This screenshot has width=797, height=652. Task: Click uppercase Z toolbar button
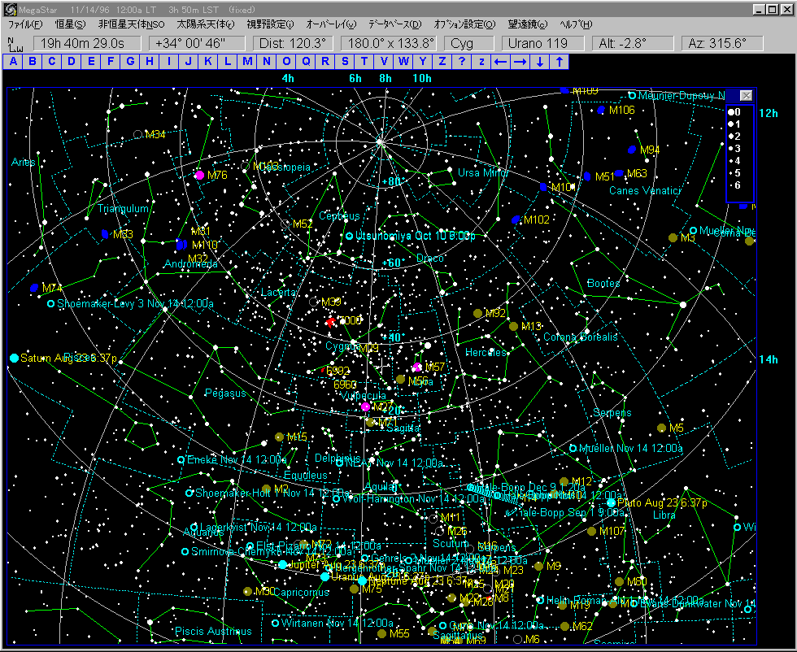click(x=442, y=62)
